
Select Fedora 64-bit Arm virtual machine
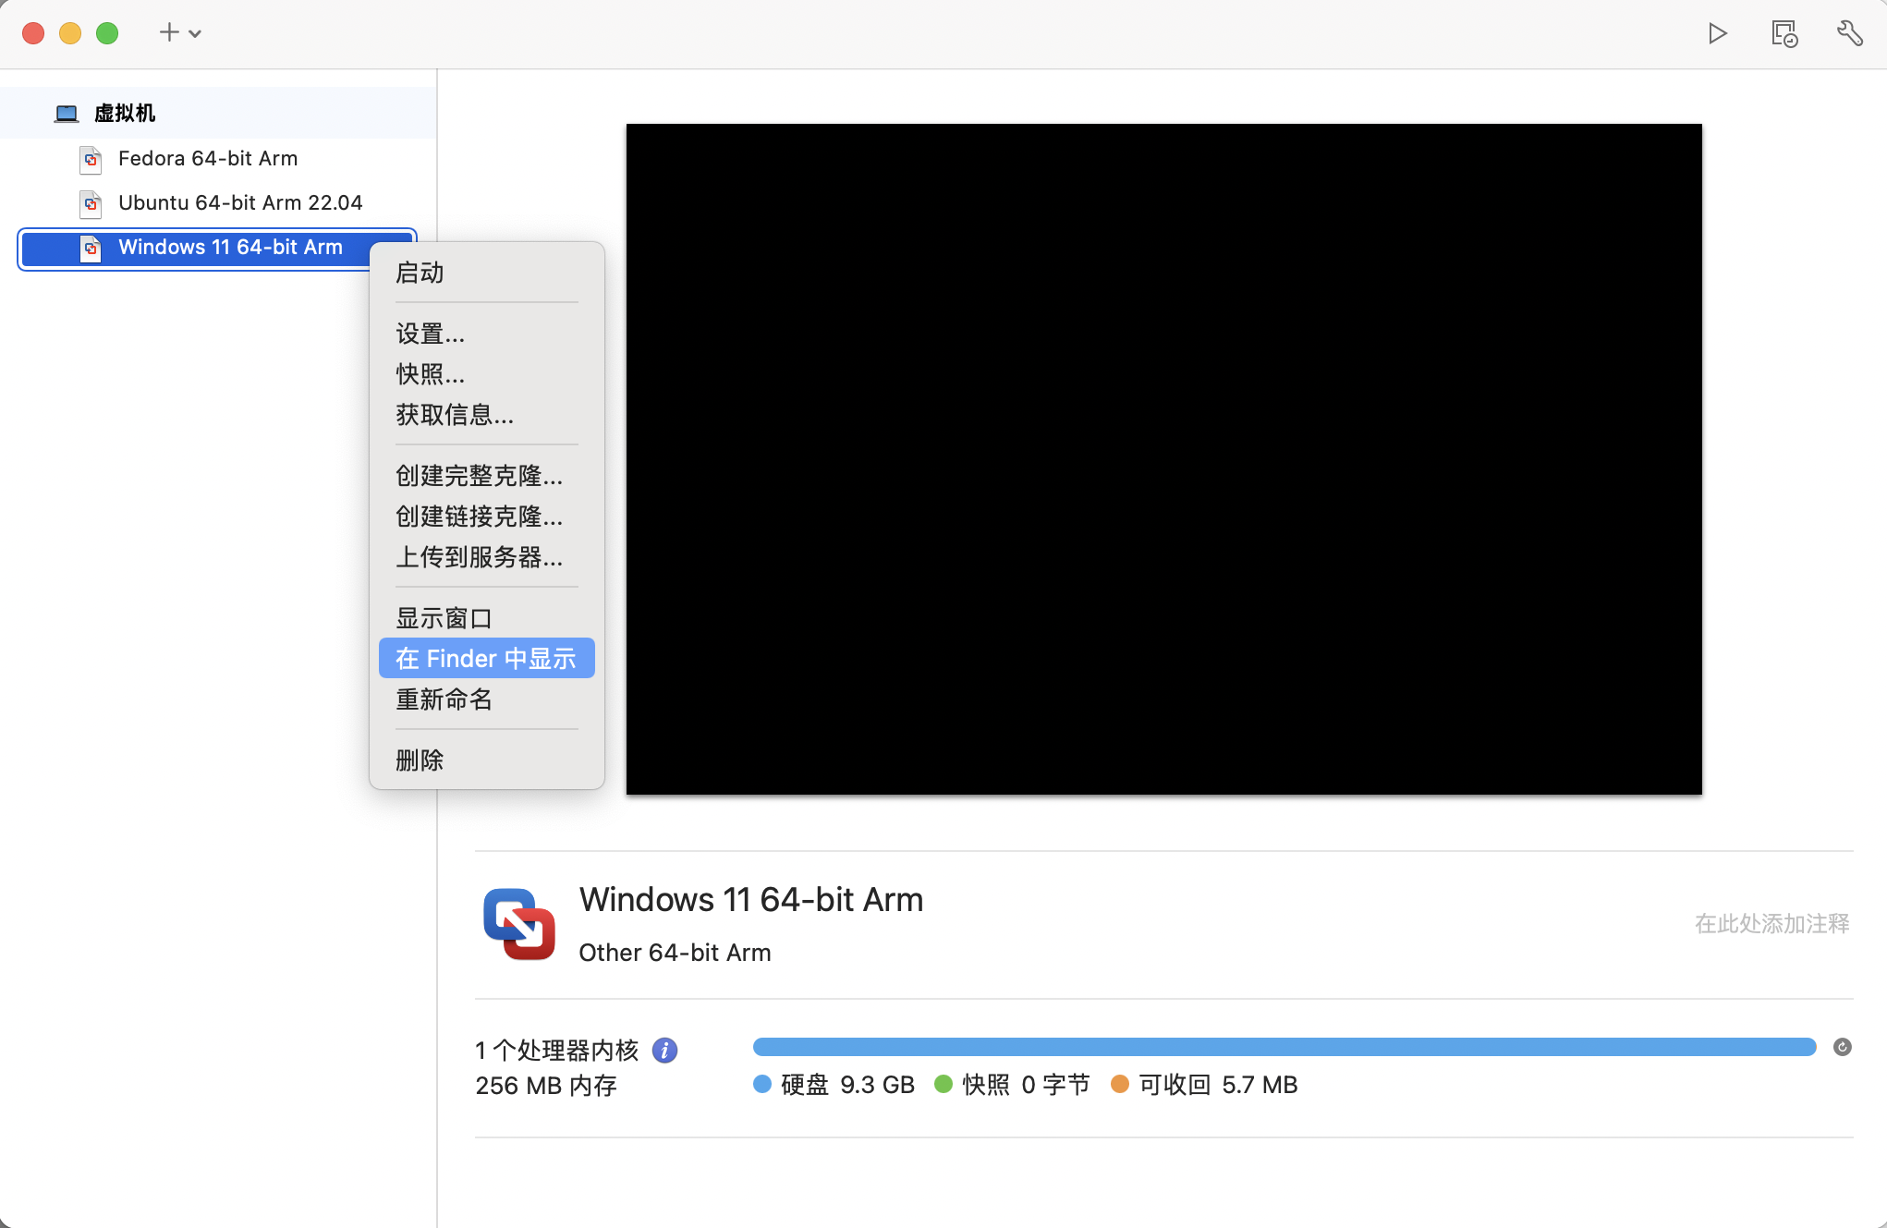[x=208, y=159]
